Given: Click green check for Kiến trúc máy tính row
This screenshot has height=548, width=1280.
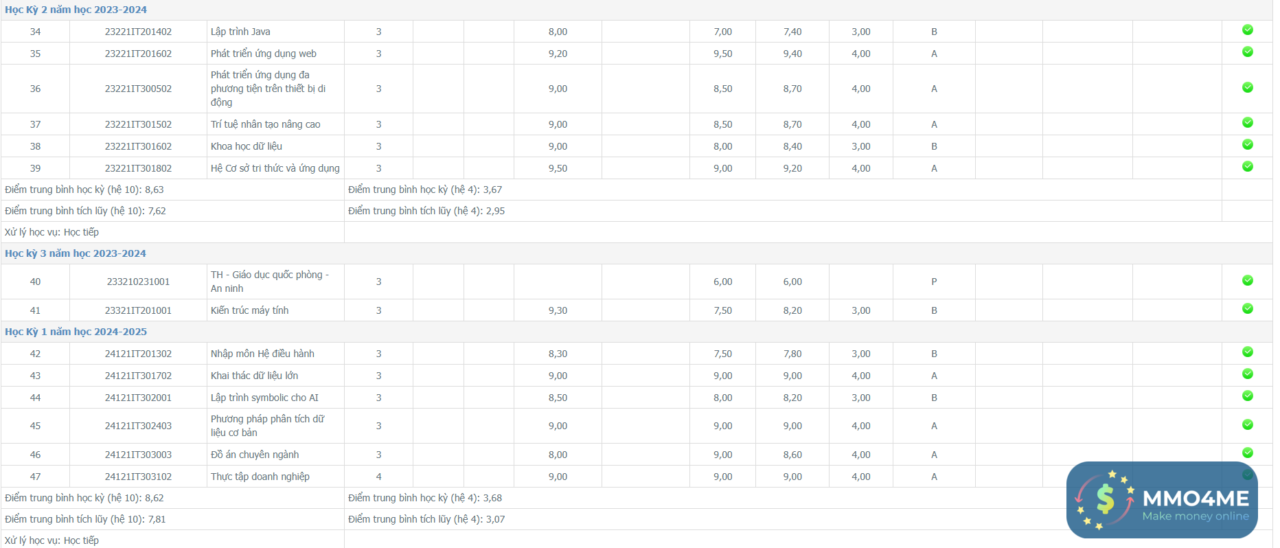Looking at the screenshot, I should click(1247, 309).
